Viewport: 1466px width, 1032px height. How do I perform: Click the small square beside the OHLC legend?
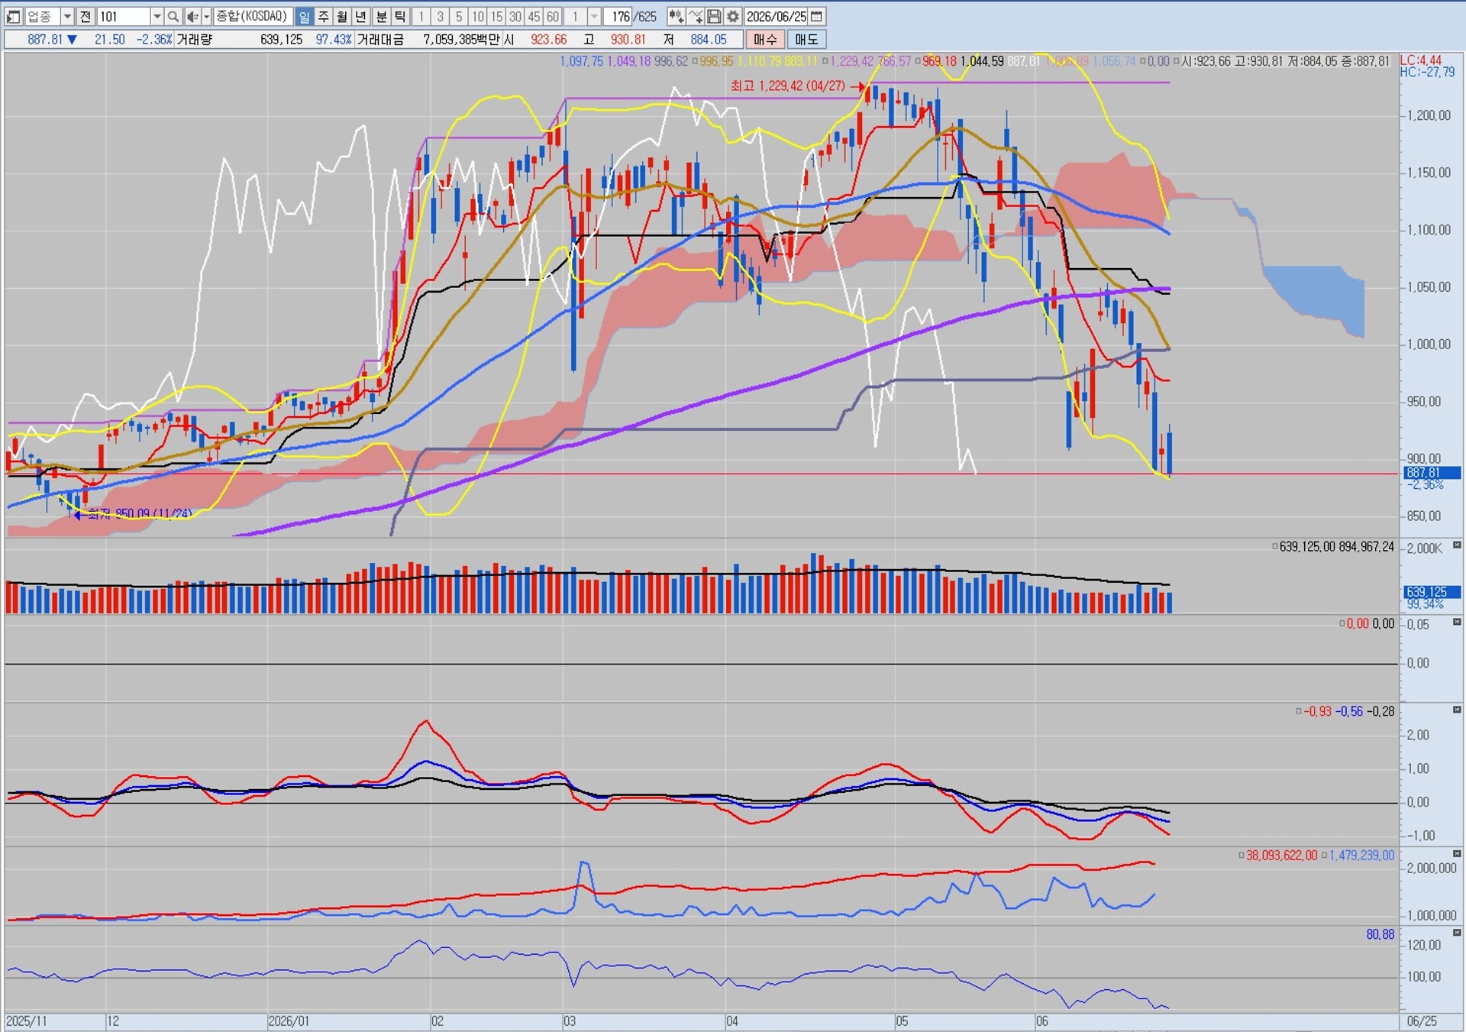click(1176, 61)
